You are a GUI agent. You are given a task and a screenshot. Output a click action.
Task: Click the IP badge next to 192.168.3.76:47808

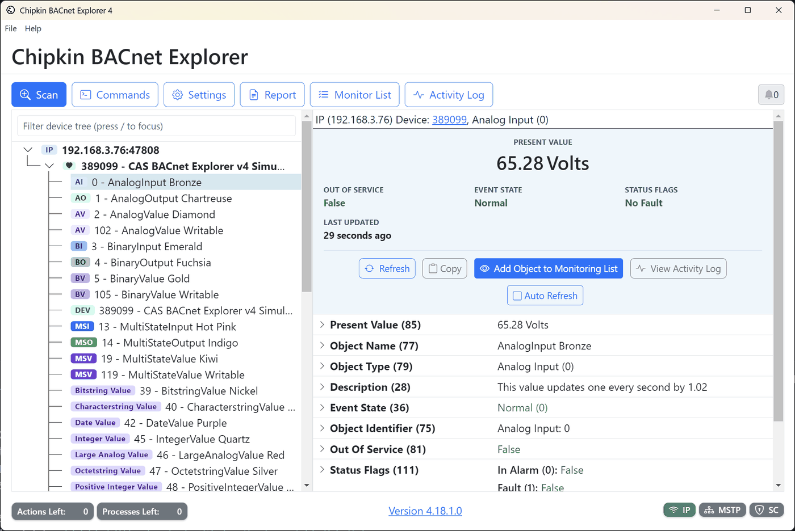click(49, 150)
